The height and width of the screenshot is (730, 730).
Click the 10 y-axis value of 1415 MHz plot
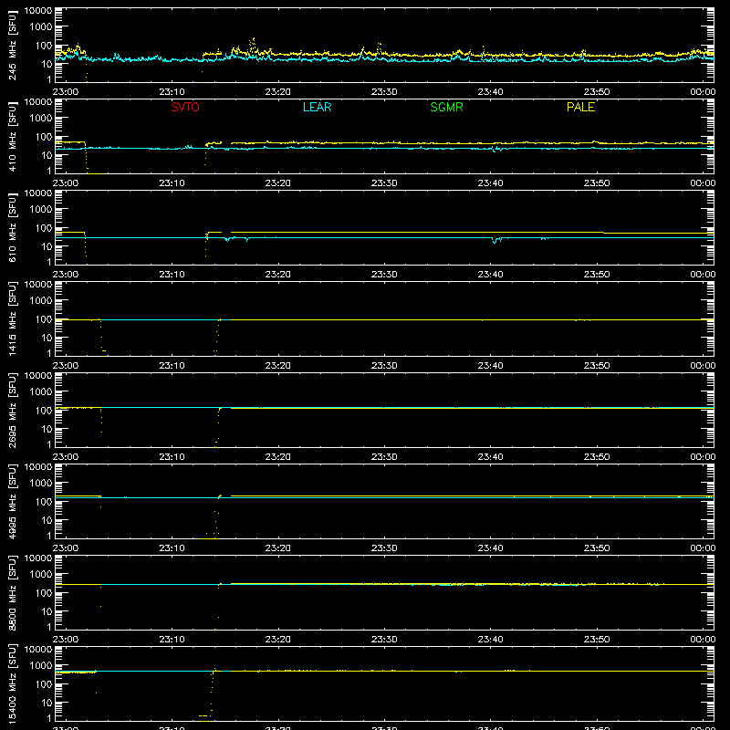coord(47,338)
